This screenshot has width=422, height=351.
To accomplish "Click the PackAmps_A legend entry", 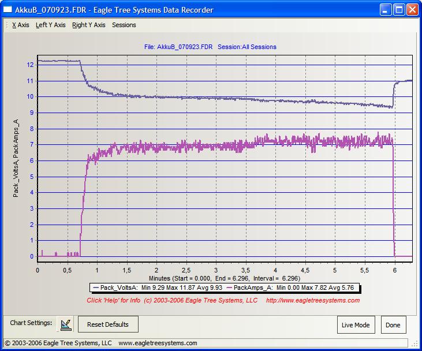I will [290, 287].
